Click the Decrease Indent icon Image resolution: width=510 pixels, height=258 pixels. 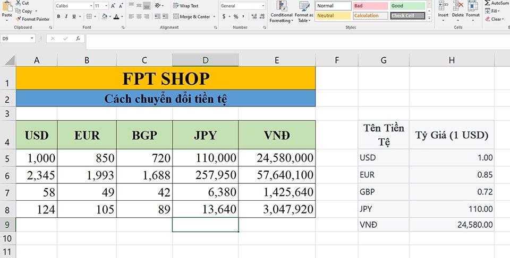(157, 16)
